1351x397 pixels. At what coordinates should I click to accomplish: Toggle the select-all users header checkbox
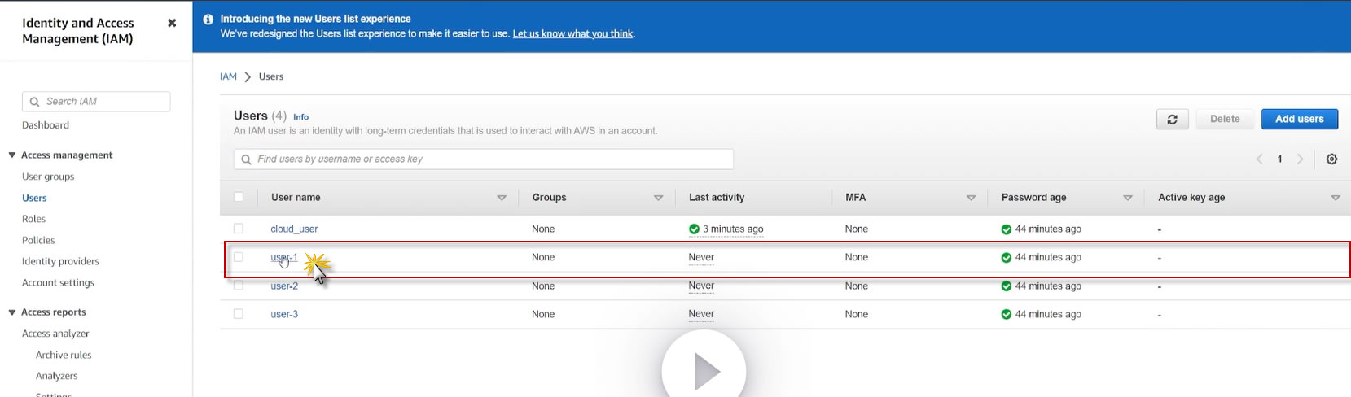pyautogui.click(x=239, y=197)
